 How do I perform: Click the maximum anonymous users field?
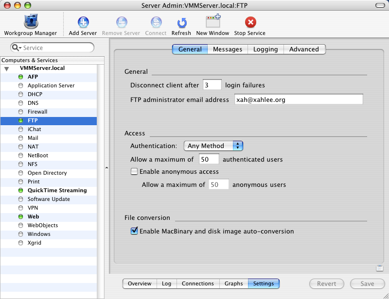point(218,184)
